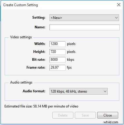Select the <New> setting combo box
The width and height of the screenshot is (124, 125).
84,18
